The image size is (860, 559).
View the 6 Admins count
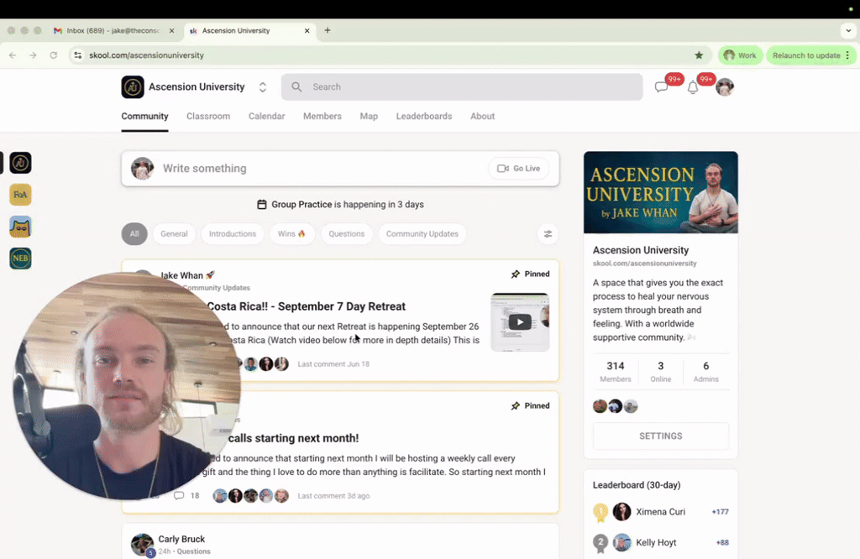(x=705, y=372)
